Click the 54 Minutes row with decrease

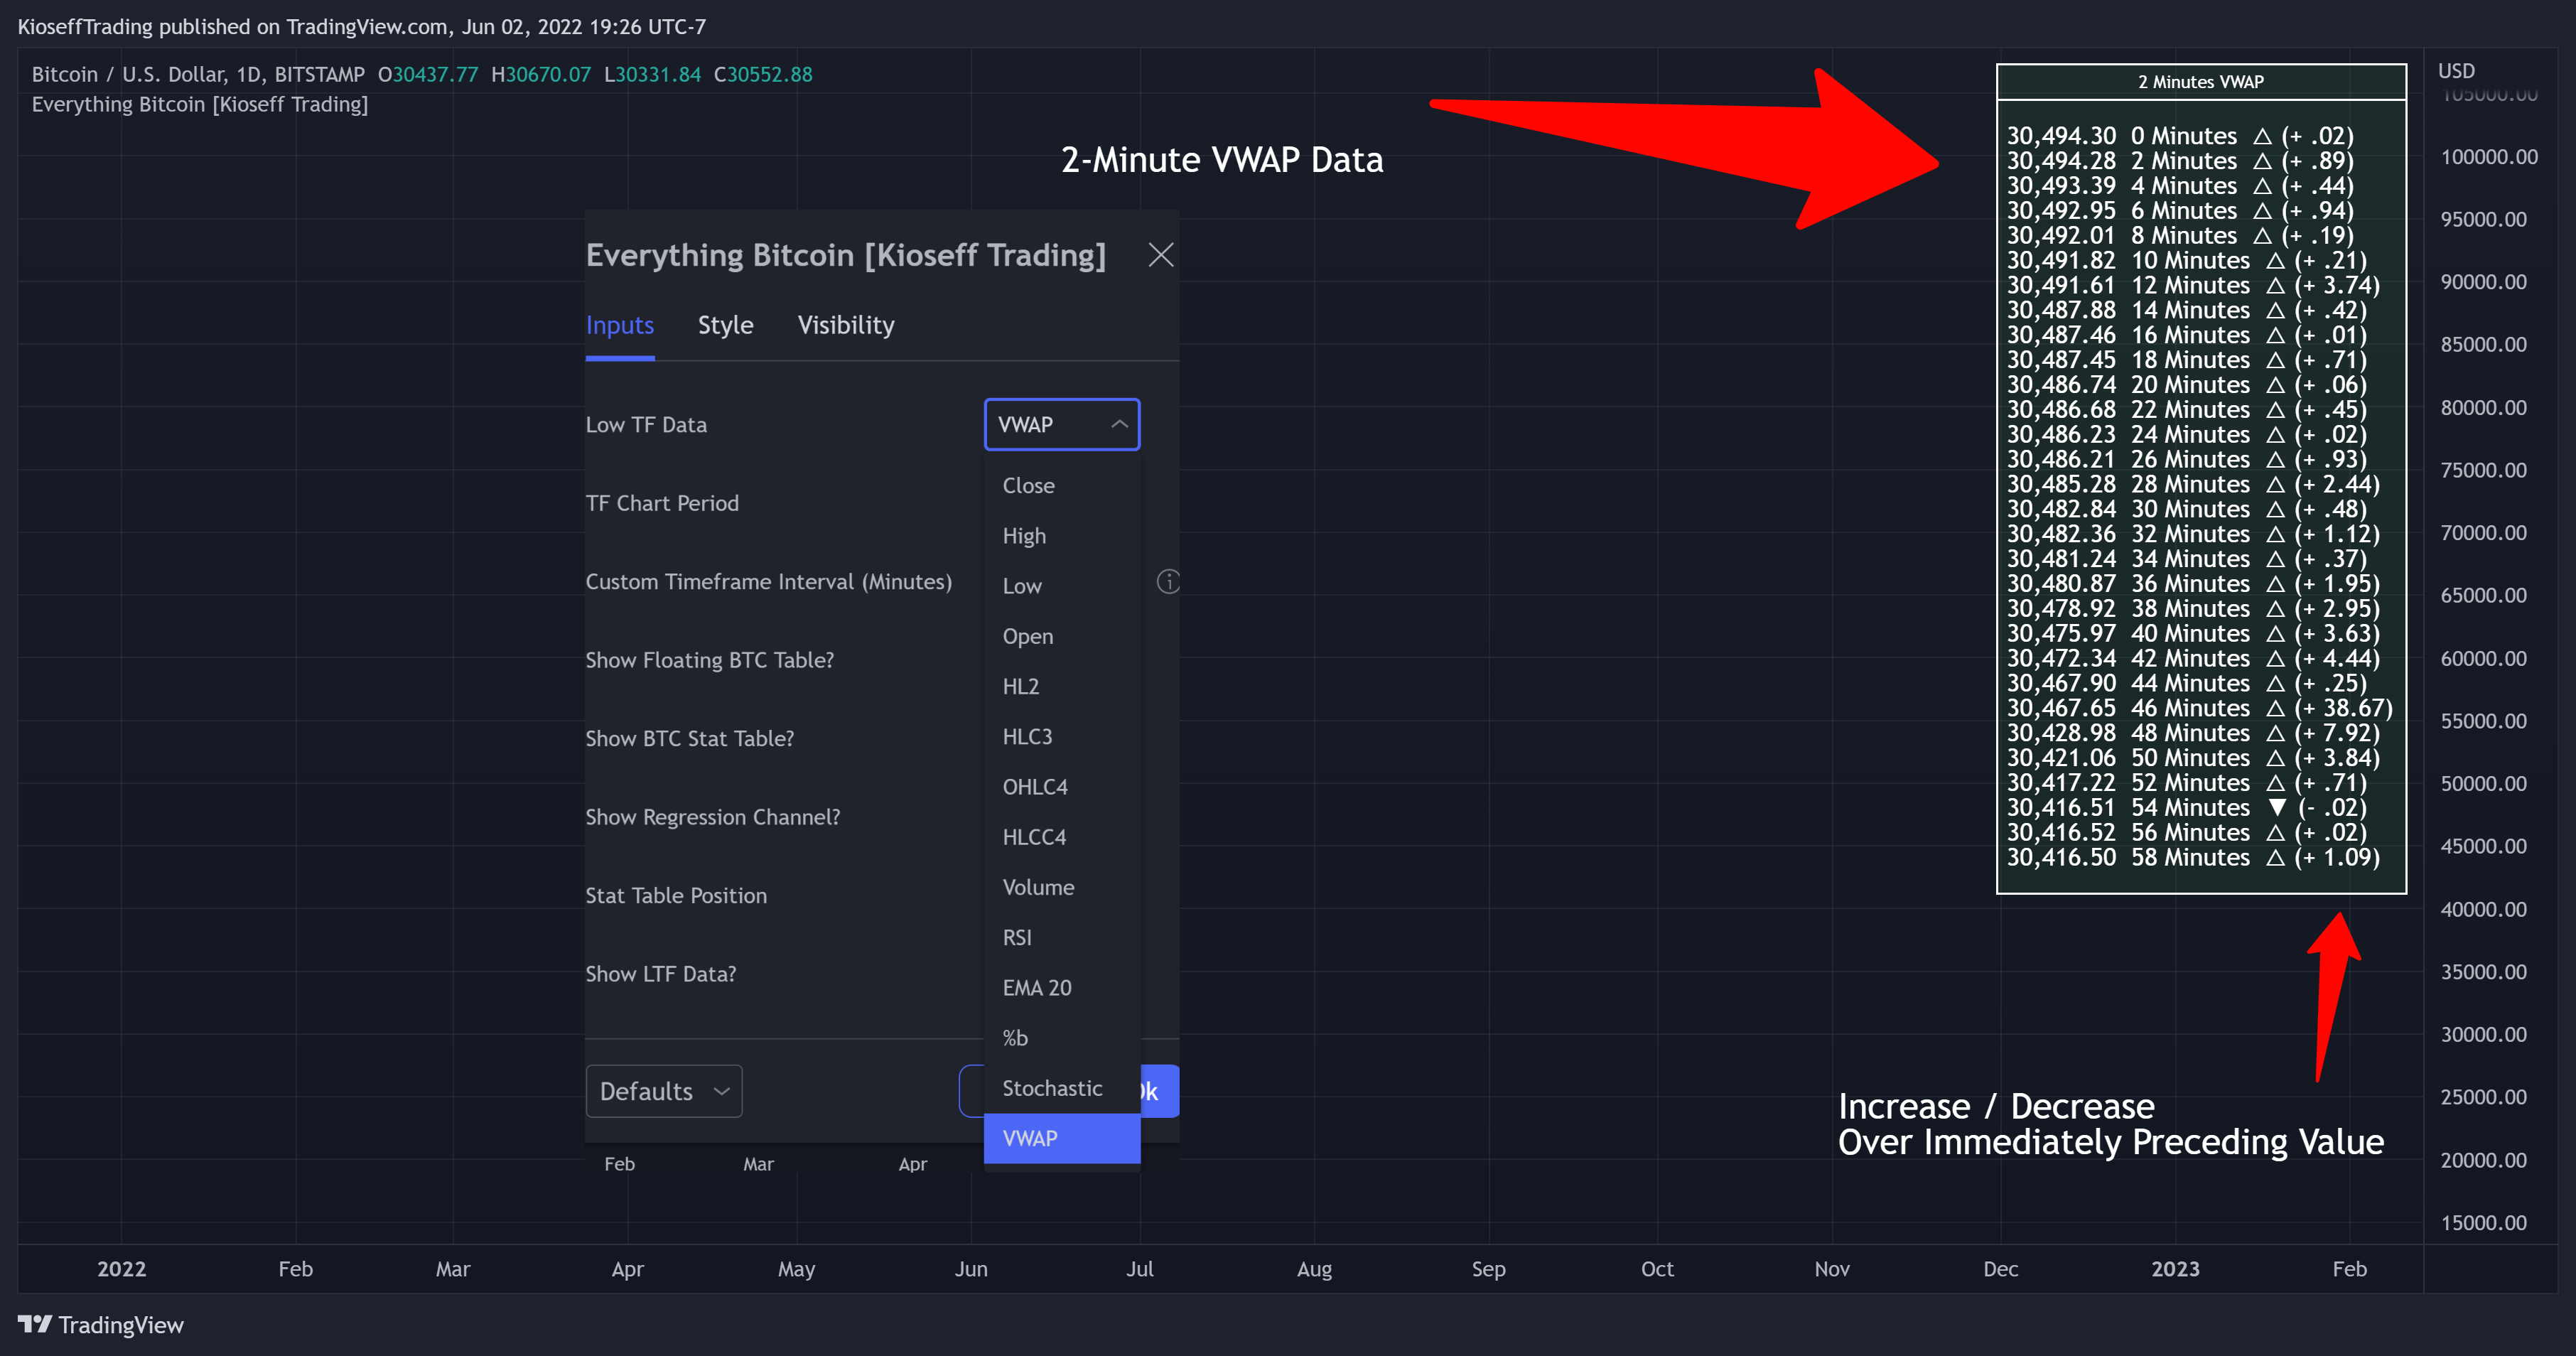click(2186, 807)
